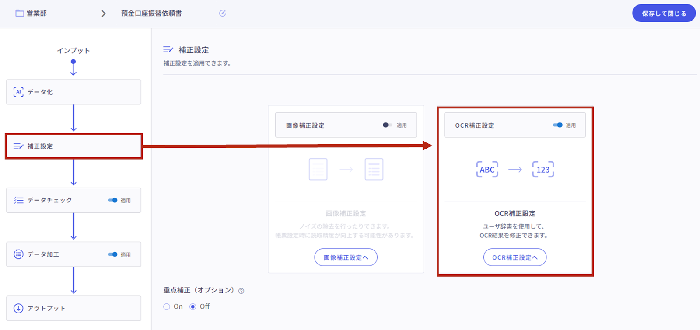The image size is (700, 330).
Task: Click the 補正設定 heading icon
Action: [x=168, y=50]
